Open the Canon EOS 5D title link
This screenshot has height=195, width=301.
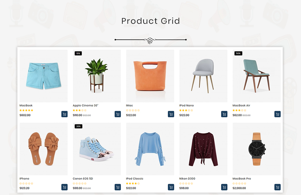[x=83, y=179]
